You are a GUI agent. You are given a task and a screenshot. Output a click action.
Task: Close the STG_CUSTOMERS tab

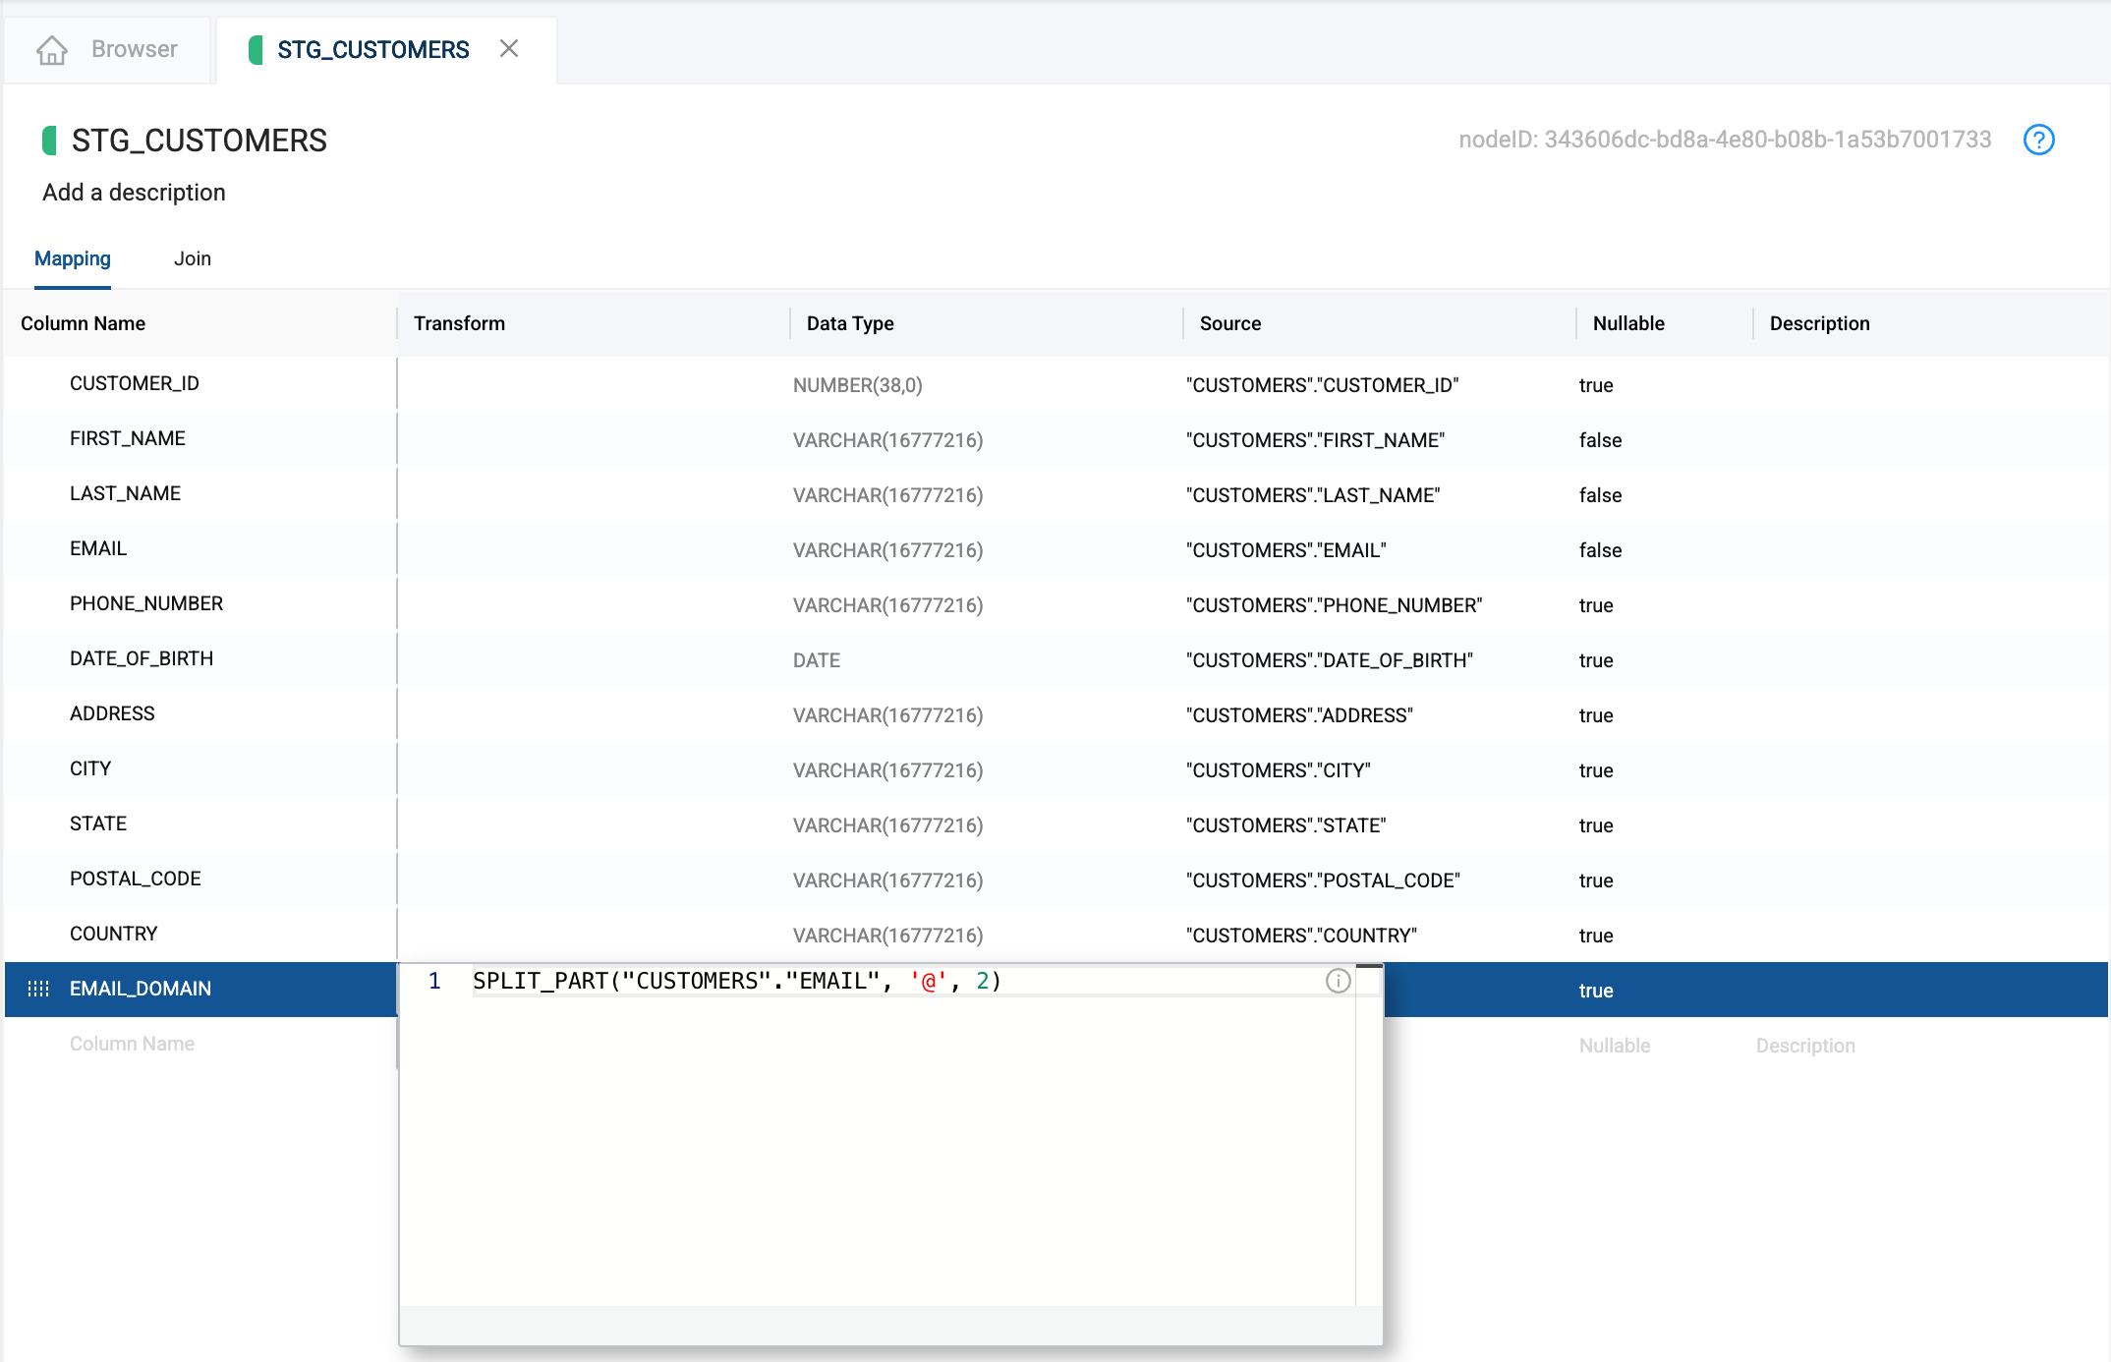pyautogui.click(x=508, y=48)
